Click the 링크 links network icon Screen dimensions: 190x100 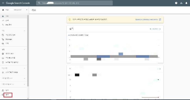[3, 90]
